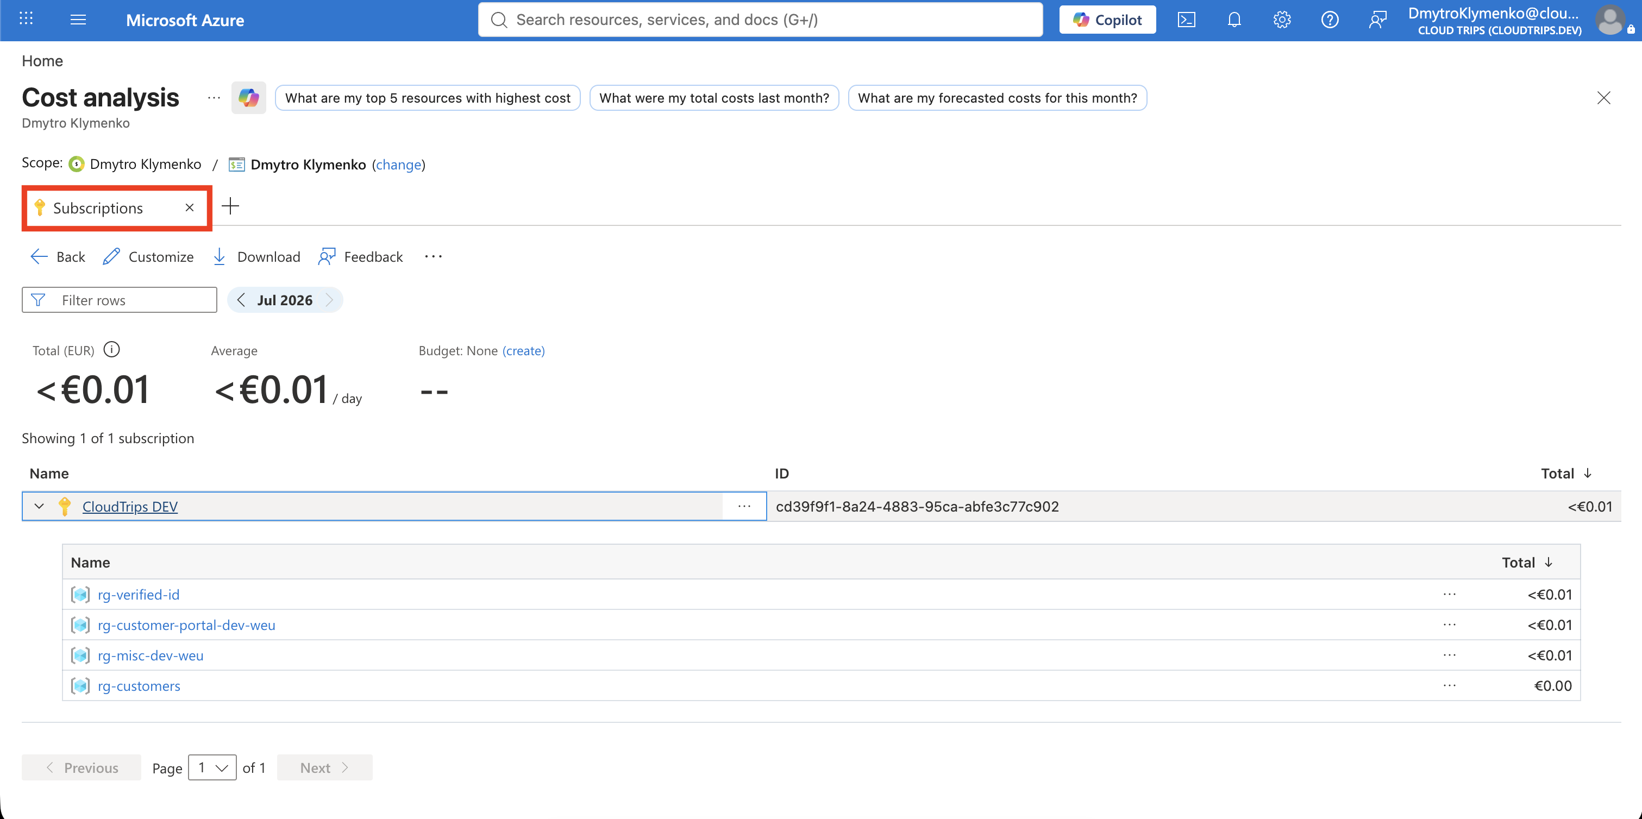
Task: Go to previous month from Jul 2026
Action: tap(241, 300)
